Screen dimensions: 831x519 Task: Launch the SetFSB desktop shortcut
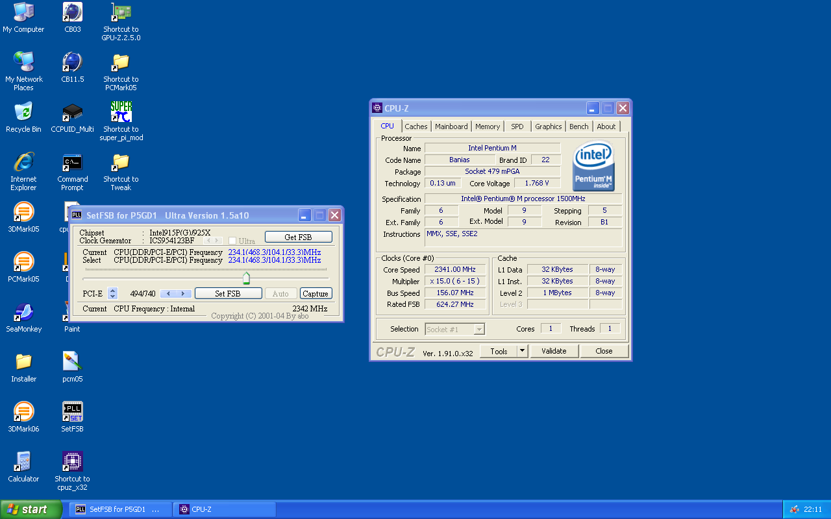pos(72,417)
